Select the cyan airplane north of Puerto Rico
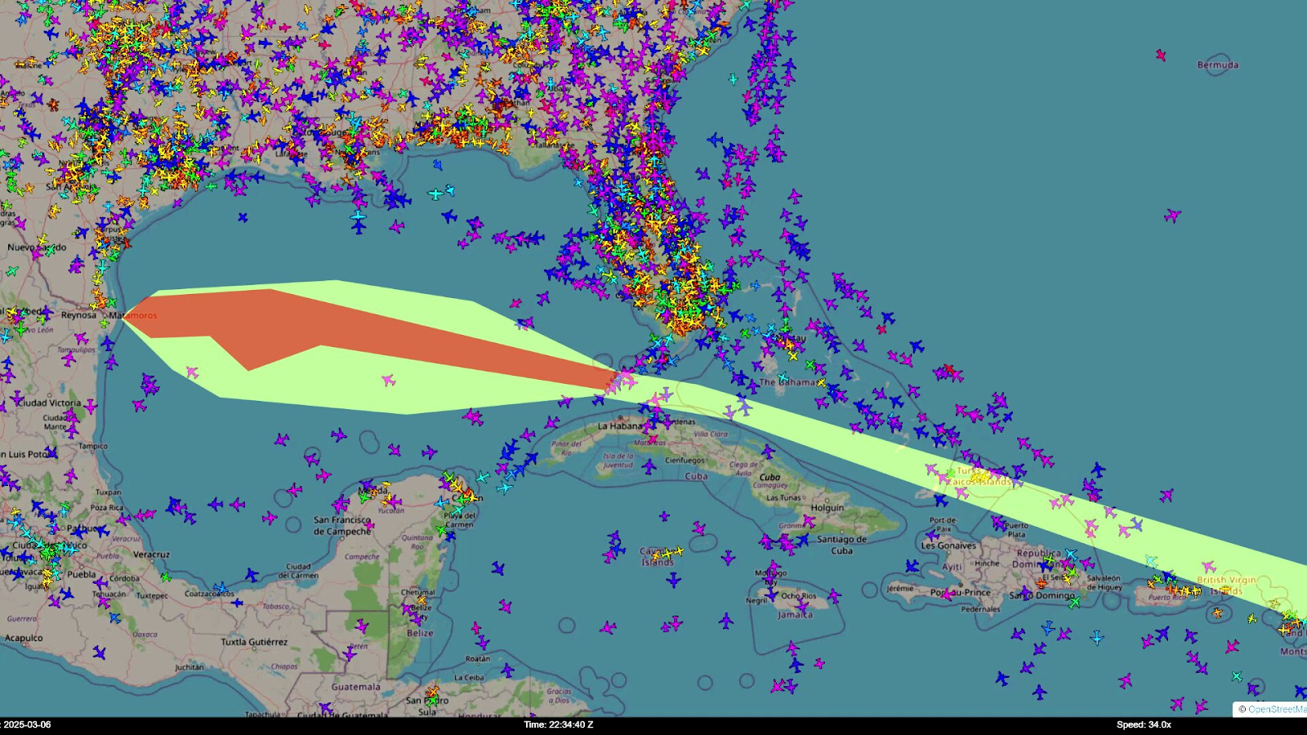Viewport: 1307px width, 735px height. pyautogui.click(x=1151, y=561)
